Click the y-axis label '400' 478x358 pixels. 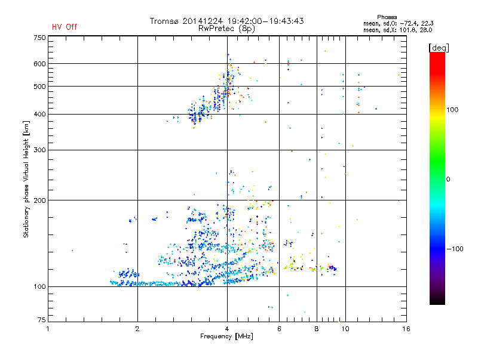pyautogui.click(x=39, y=114)
